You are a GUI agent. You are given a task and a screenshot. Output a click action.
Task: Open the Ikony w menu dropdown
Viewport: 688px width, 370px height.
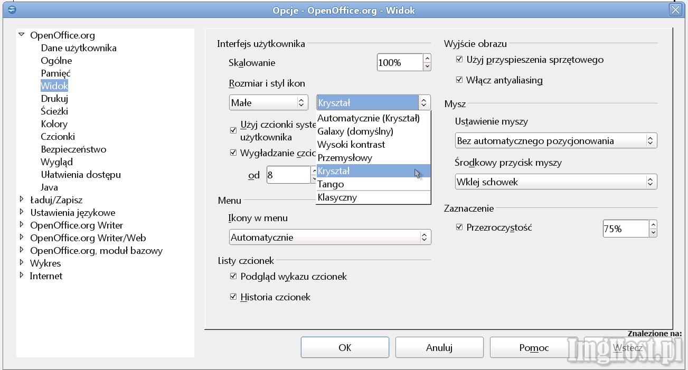330,238
